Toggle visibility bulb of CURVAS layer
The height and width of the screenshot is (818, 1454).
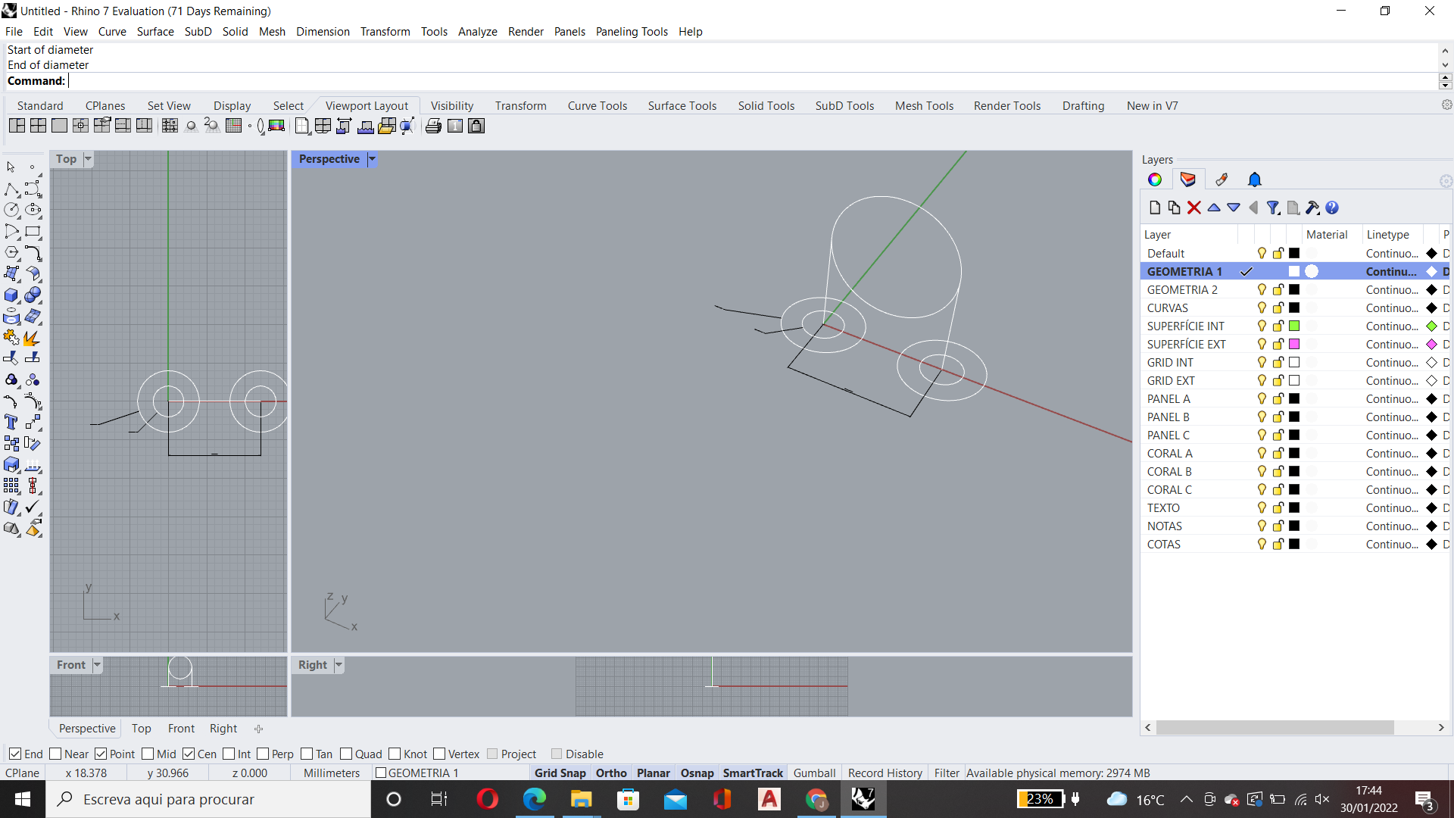(x=1262, y=308)
